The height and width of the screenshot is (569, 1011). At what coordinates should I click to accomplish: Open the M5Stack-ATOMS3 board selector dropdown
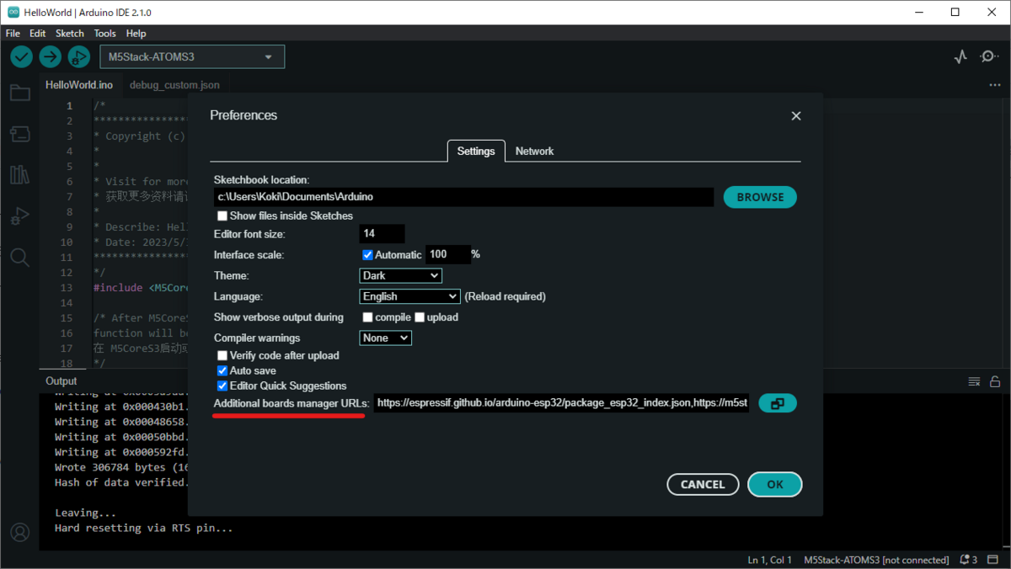pyautogui.click(x=192, y=57)
